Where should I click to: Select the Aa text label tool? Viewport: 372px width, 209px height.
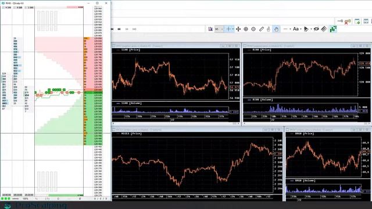click(296, 29)
